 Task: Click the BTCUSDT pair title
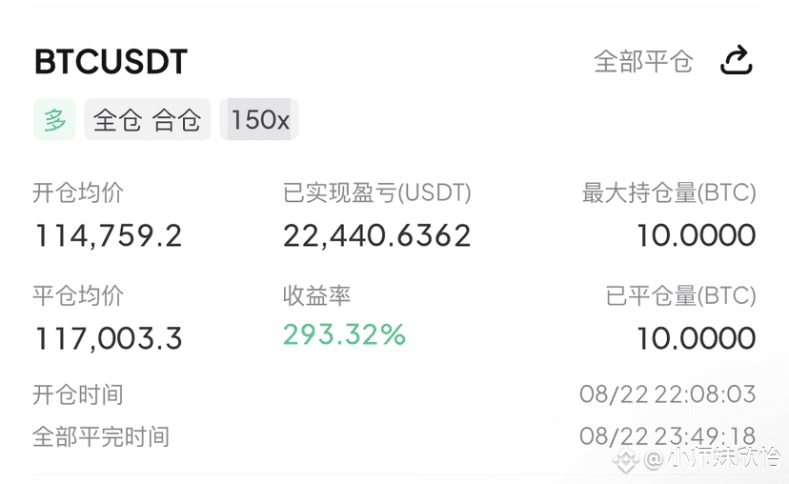click(x=111, y=62)
